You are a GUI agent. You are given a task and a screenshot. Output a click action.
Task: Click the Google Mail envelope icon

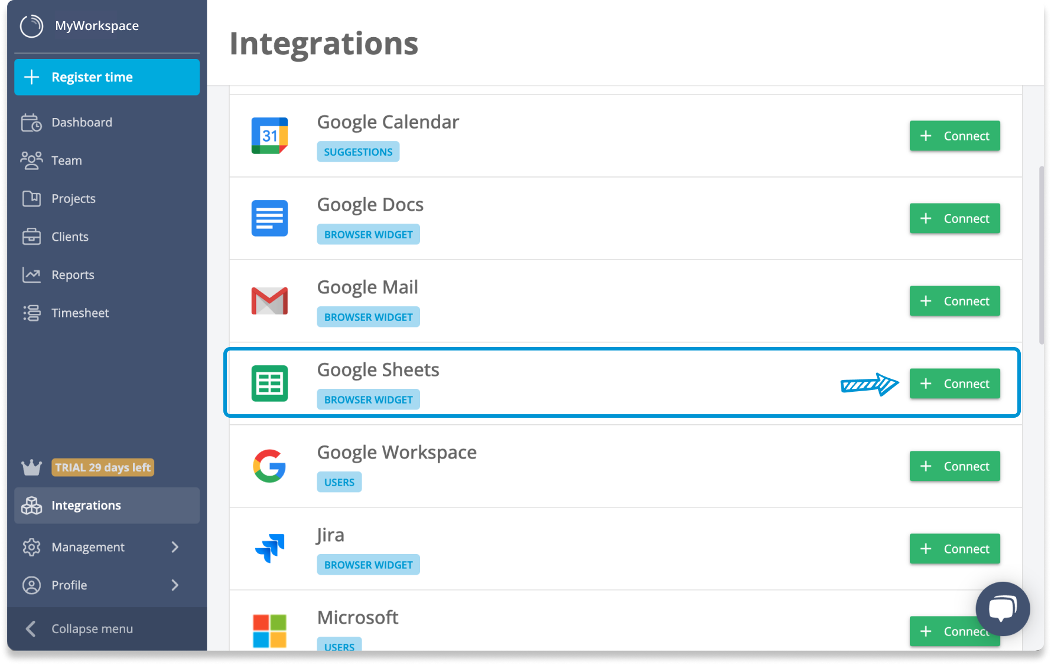coord(269,301)
